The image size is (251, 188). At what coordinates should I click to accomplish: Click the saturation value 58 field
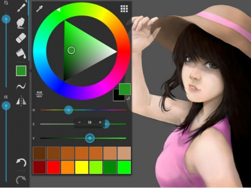coord(89,122)
